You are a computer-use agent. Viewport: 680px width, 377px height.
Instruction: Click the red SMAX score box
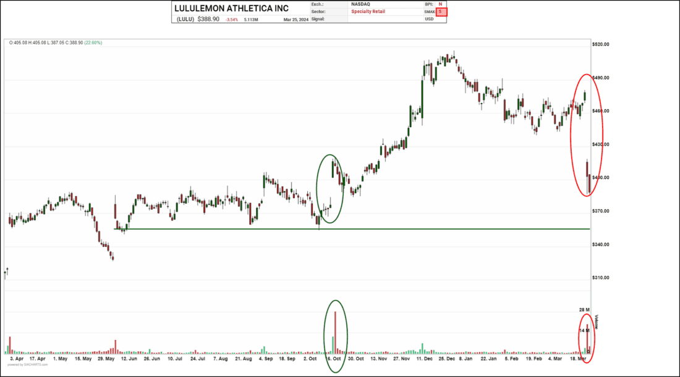[x=441, y=12]
